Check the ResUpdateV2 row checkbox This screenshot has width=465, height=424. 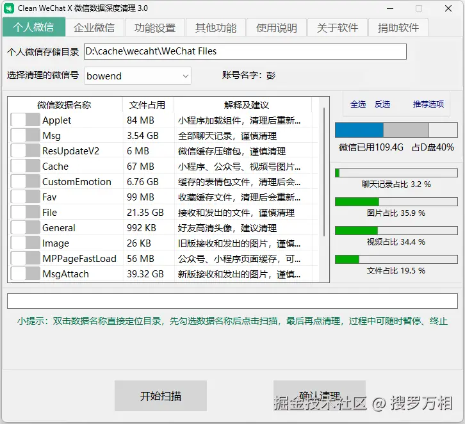click(x=25, y=151)
